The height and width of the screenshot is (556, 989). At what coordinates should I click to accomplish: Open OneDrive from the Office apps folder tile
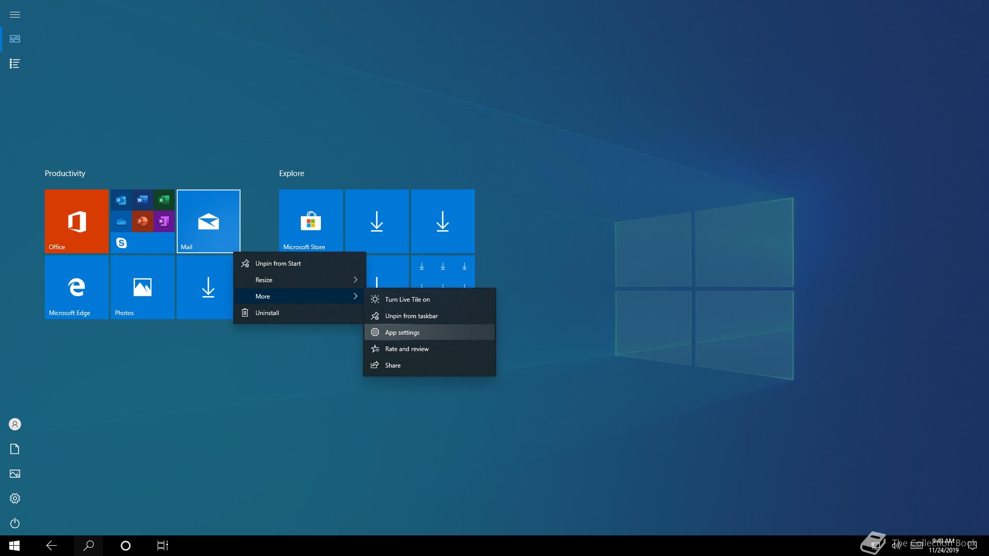(121, 221)
